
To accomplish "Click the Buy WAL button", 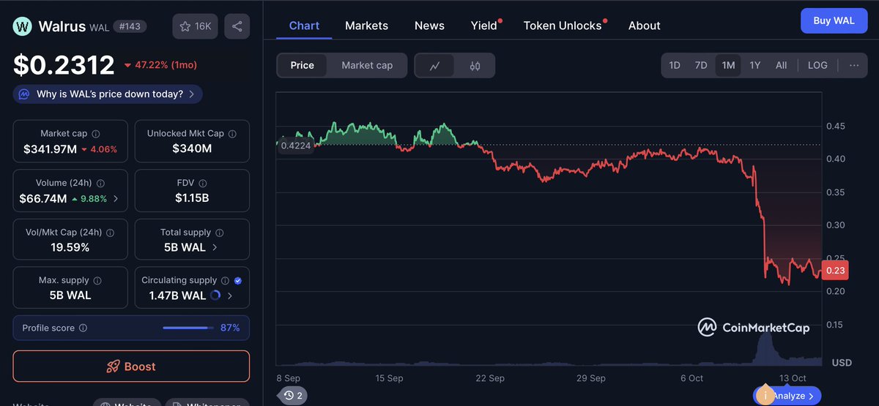I will 834,20.
